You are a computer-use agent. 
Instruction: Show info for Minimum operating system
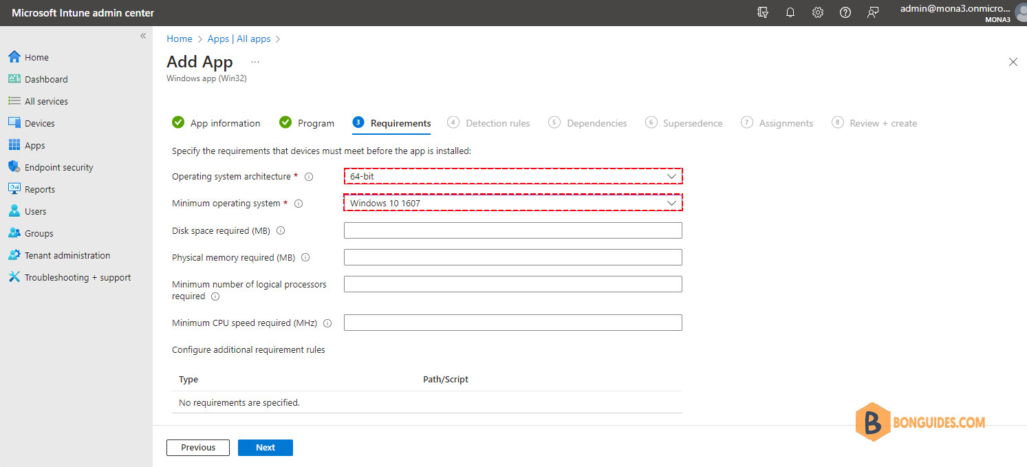(x=299, y=204)
